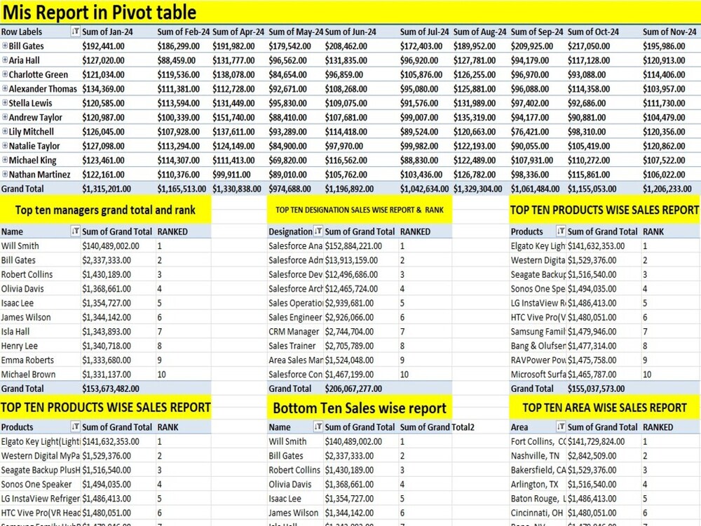Expand the Aria Hall pivot row
The height and width of the screenshot is (526, 701).
pyautogui.click(x=5, y=60)
